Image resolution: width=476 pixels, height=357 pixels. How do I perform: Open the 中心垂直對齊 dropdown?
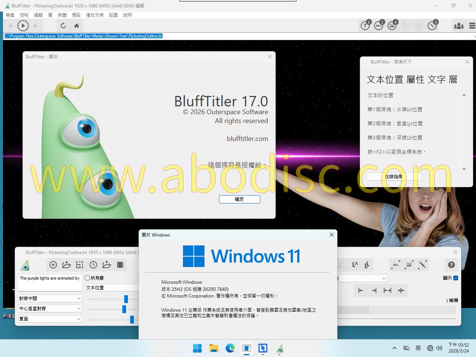50,308
